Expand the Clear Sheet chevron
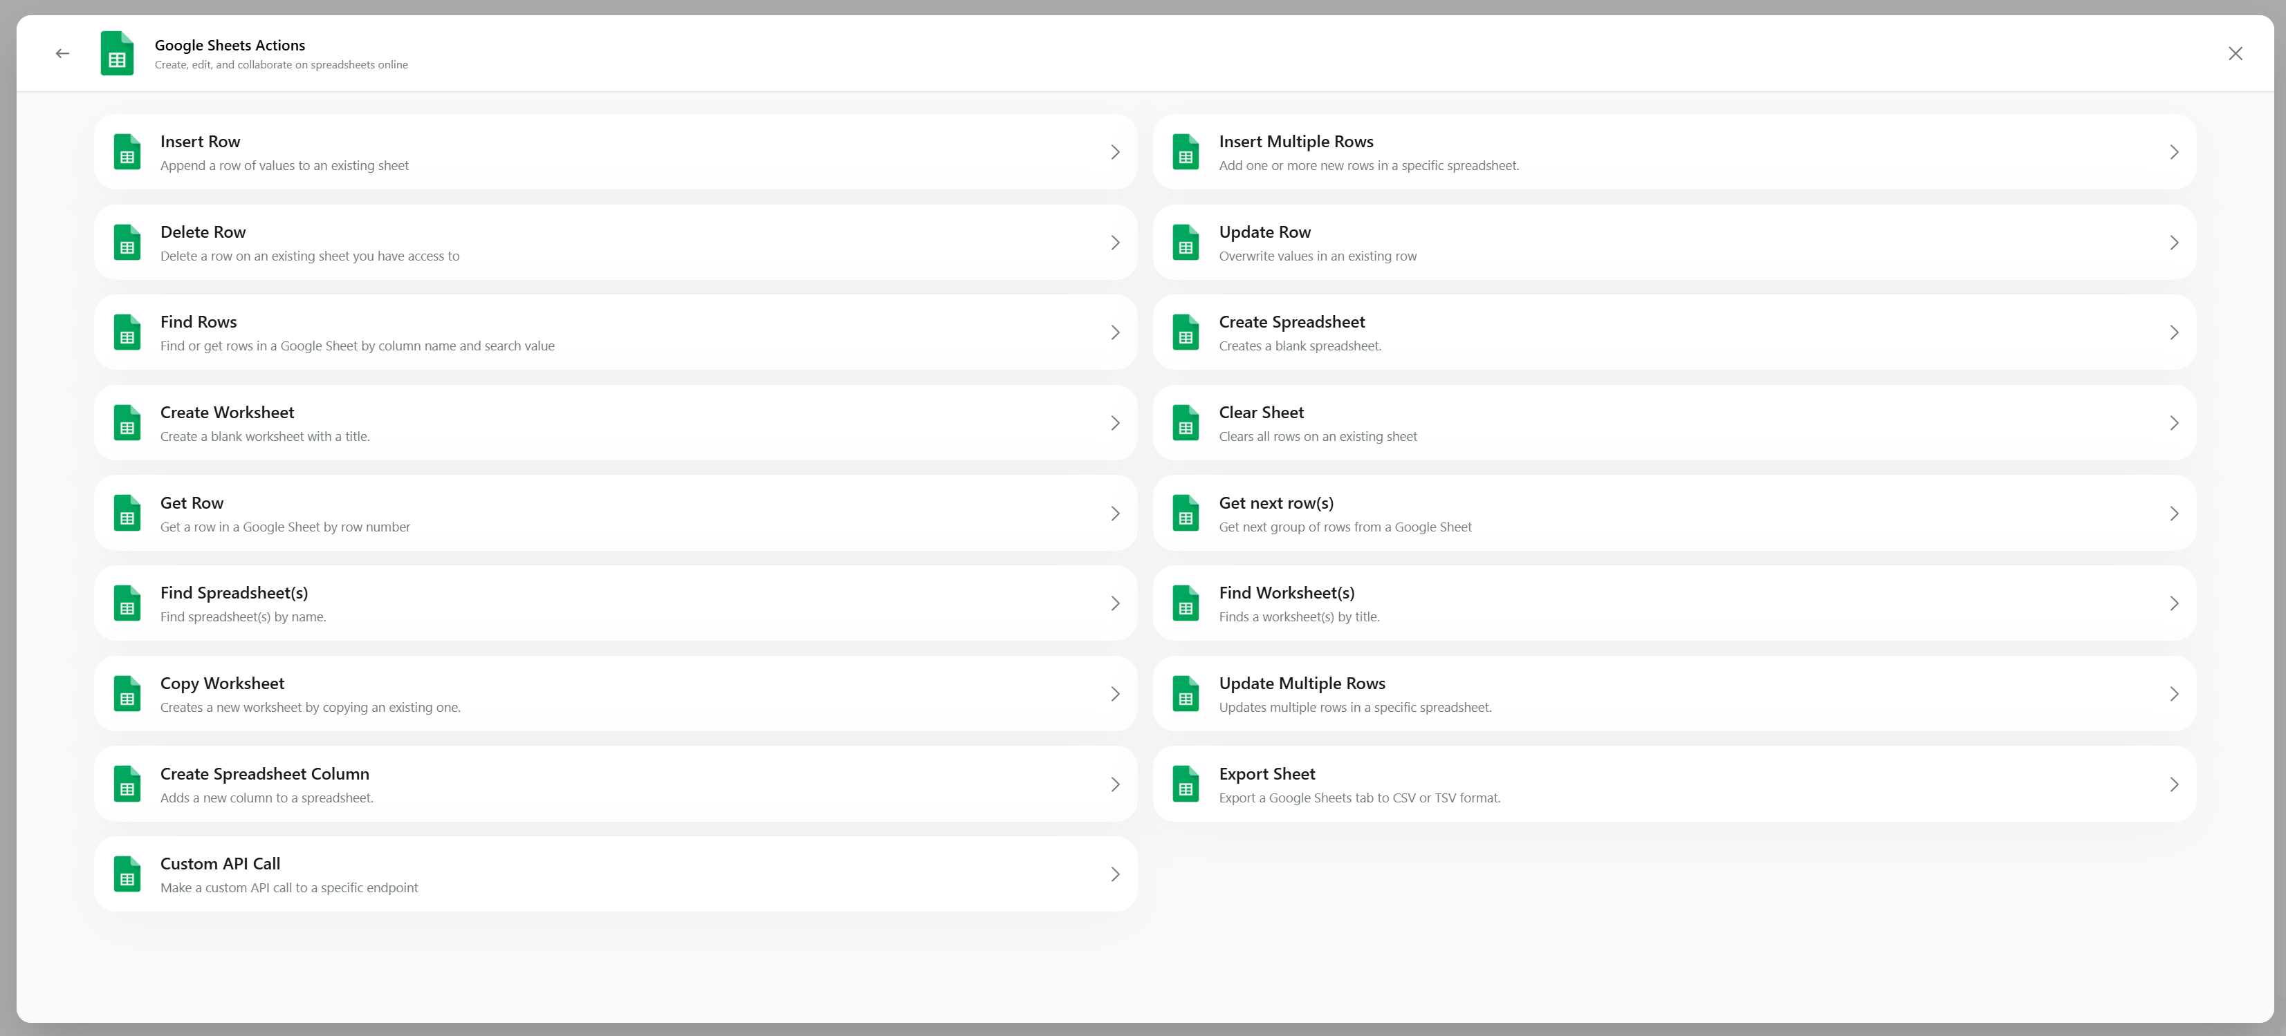 (x=2174, y=423)
